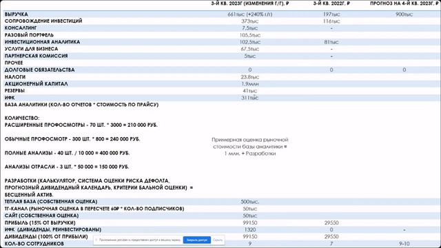Click the '1320' cell
The width and height of the screenshot is (441, 248).
pyautogui.click(x=249, y=229)
